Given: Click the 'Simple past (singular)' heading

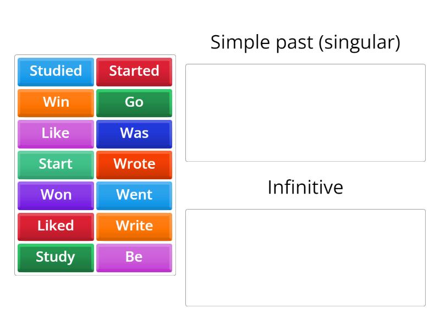Looking at the screenshot, I should click(x=306, y=42).
